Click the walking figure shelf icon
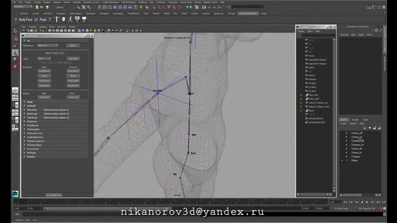The height and width of the screenshot is (223, 397). [x=70, y=19]
